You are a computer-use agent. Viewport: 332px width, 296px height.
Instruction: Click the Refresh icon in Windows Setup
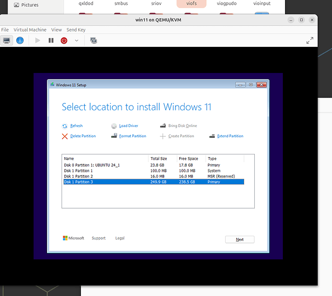coord(65,126)
